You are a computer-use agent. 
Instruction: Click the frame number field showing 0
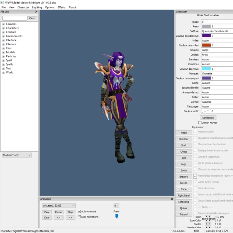[x=116, y=206]
